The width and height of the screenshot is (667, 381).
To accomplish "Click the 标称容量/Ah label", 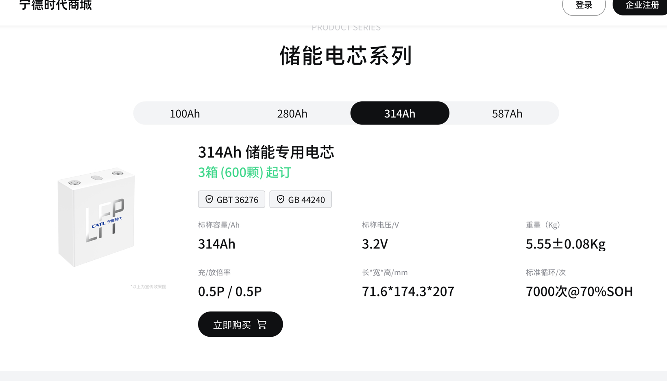I will click(219, 225).
